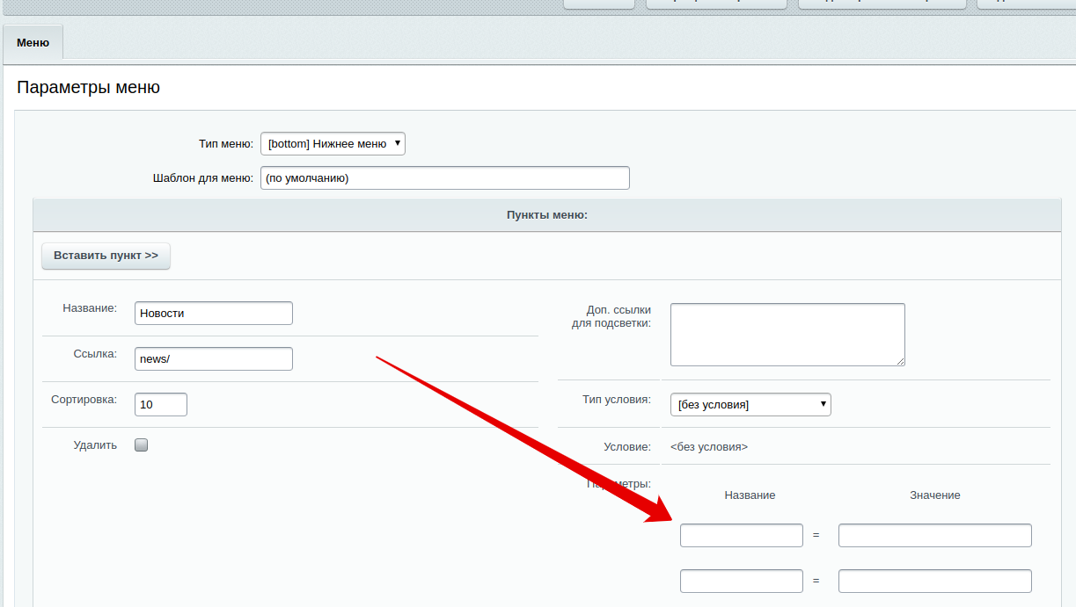Click first parameter Название input

pyautogui.click(x=741, y=535)
